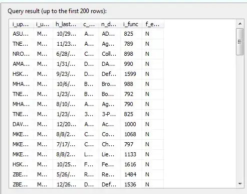247x194 pixels.
Task: Click the h_last... column header
Action: click(67, 24)
